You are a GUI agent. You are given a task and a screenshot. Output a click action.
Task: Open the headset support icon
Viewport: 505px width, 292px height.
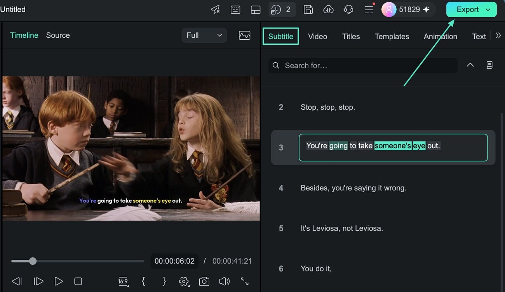coord(348,10)
